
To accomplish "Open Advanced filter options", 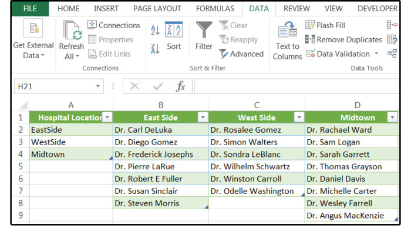I will [241, 54].
